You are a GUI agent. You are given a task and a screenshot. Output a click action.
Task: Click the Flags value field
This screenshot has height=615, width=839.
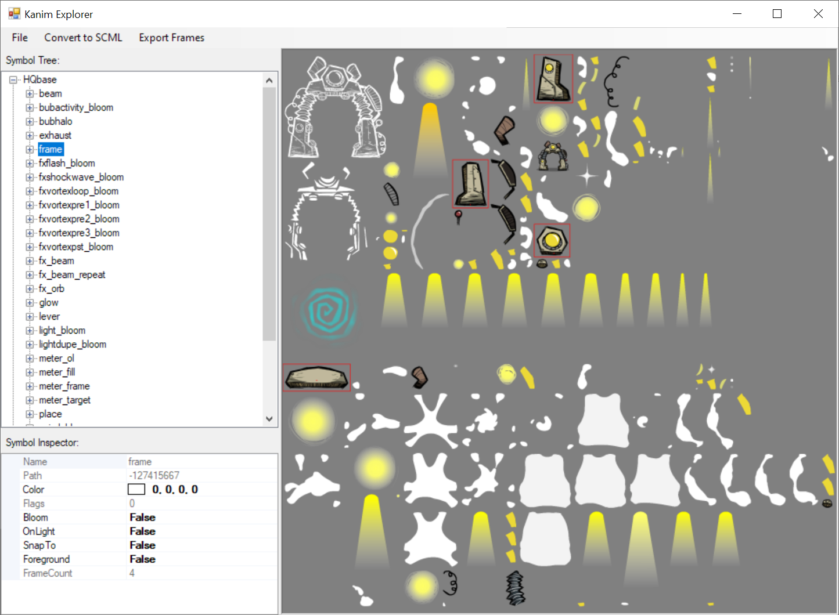pos(202,504)
